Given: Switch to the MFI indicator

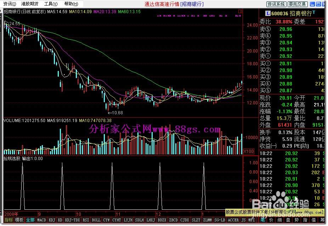Looking at the screenshot, I should point(251,220).
